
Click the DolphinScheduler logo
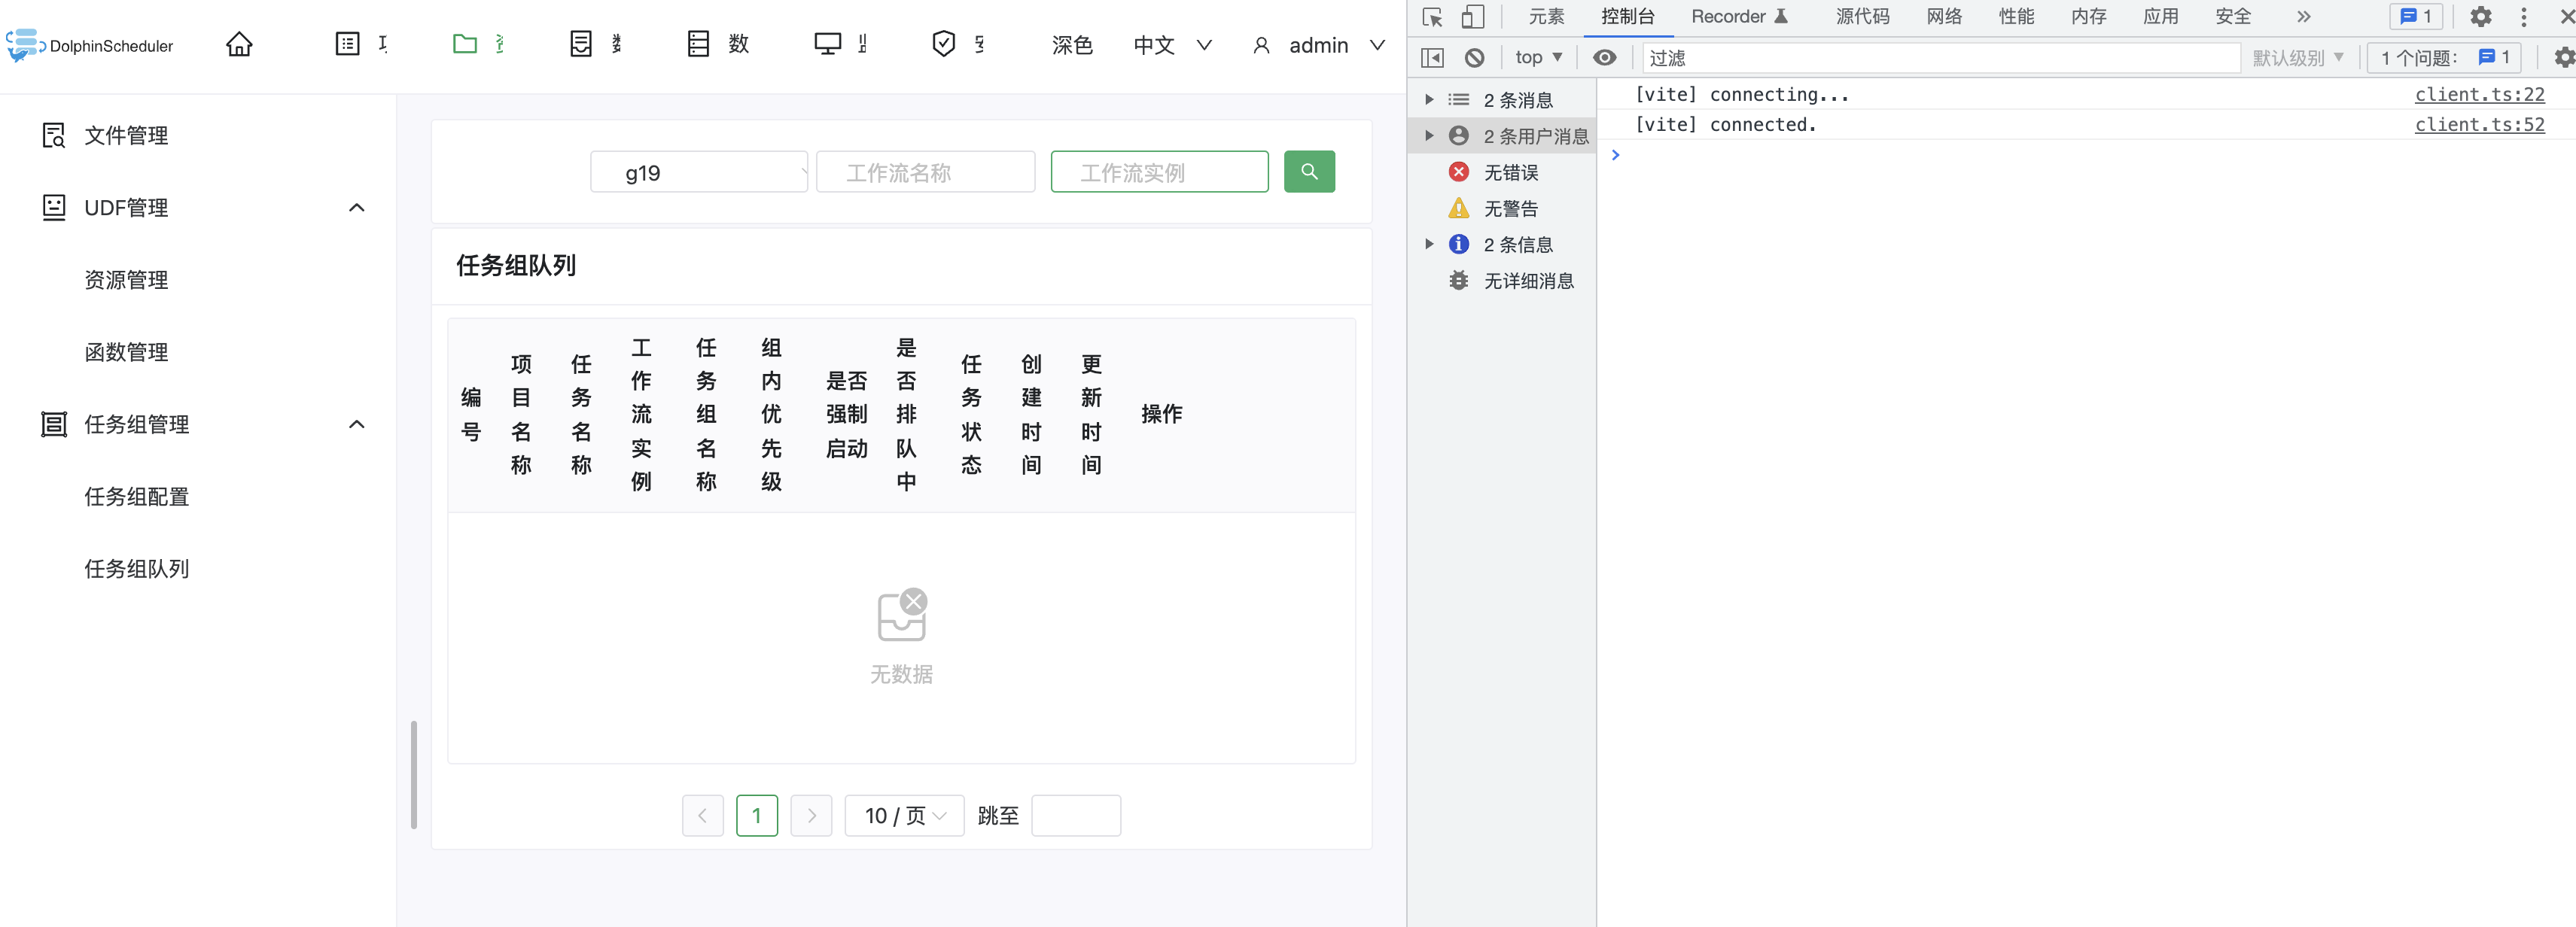pyautogui.click(x=90, y=45)
